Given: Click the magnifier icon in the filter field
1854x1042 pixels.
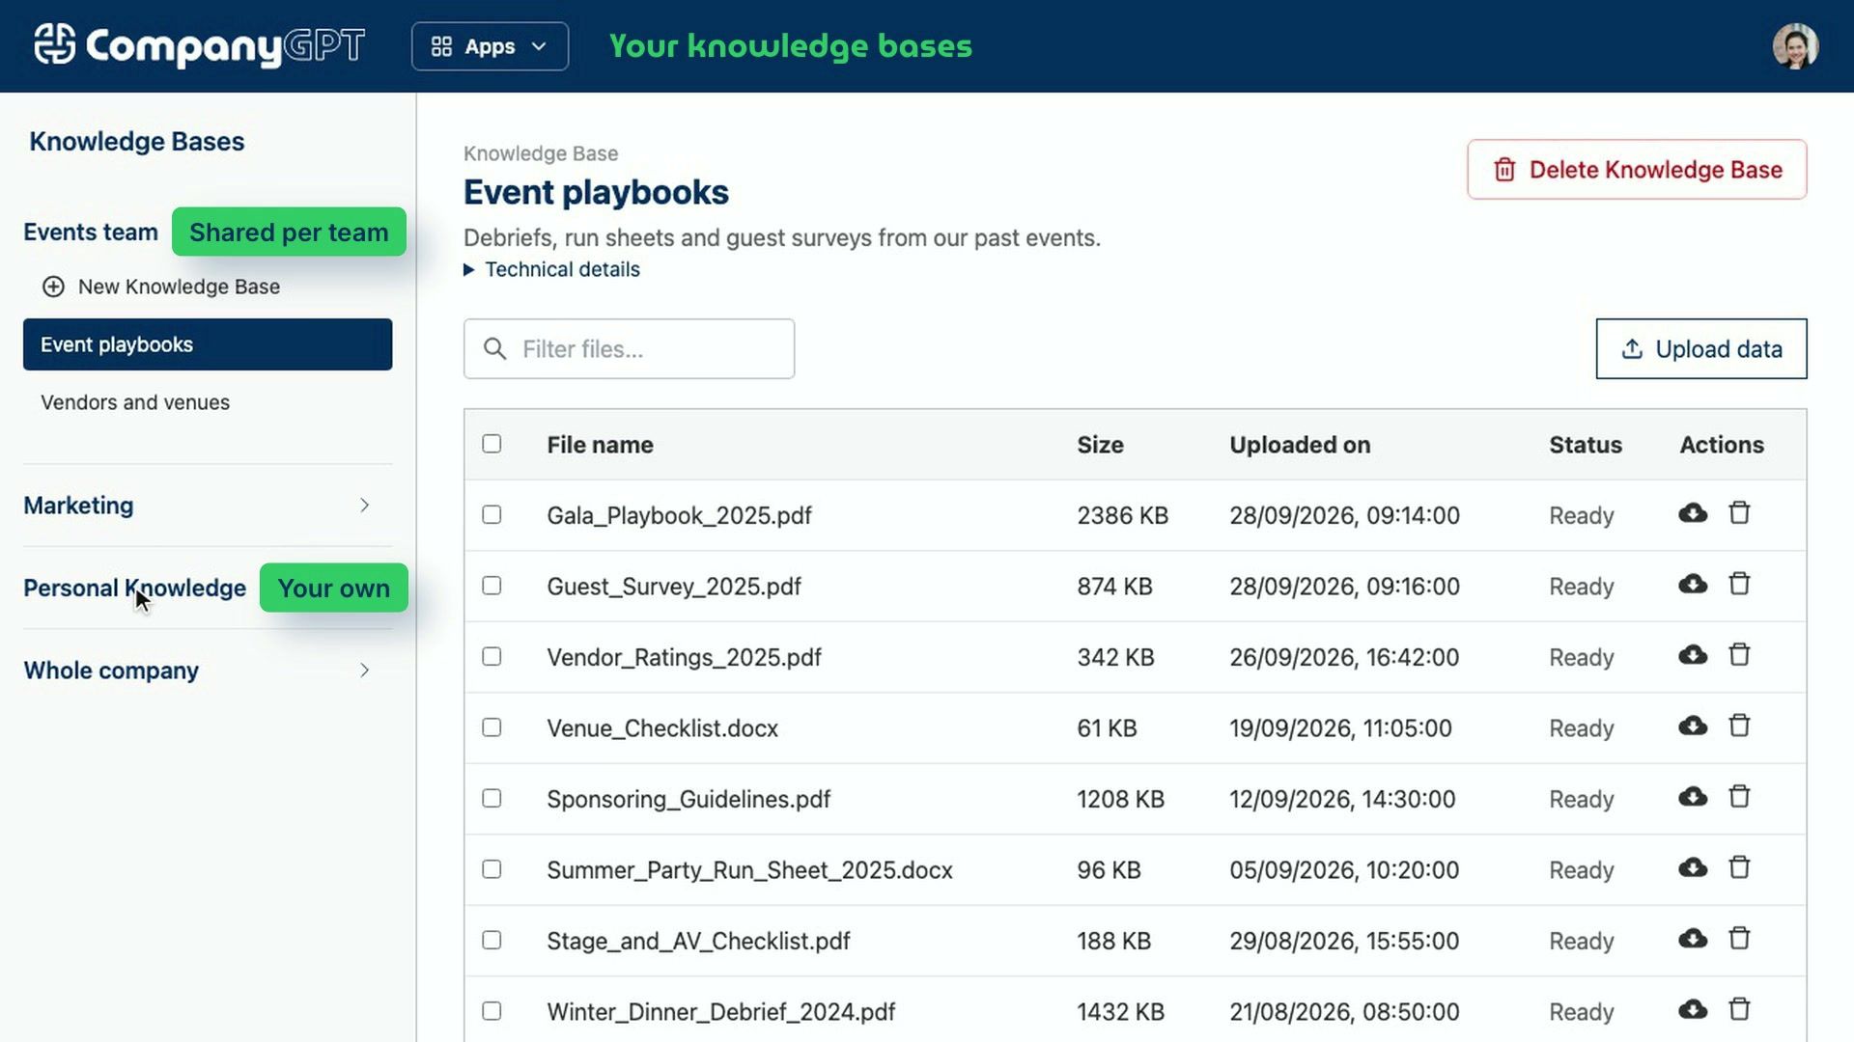Looking at the screenshot, I should click(x=494, y=348).
